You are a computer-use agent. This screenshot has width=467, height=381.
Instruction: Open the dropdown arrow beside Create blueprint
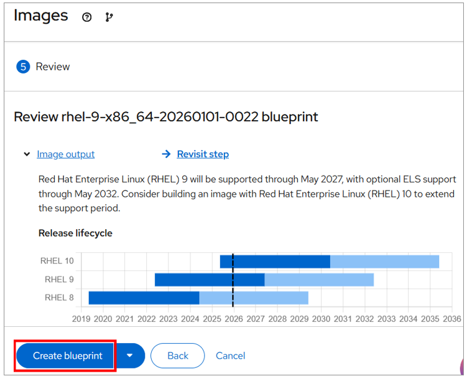click(x=130, y=355)
